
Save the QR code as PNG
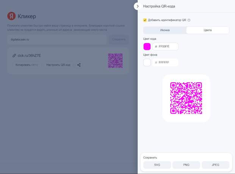[x=186, y=165]
